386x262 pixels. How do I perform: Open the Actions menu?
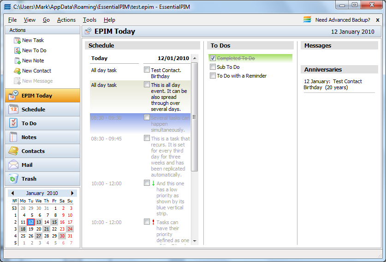point(66,20)
